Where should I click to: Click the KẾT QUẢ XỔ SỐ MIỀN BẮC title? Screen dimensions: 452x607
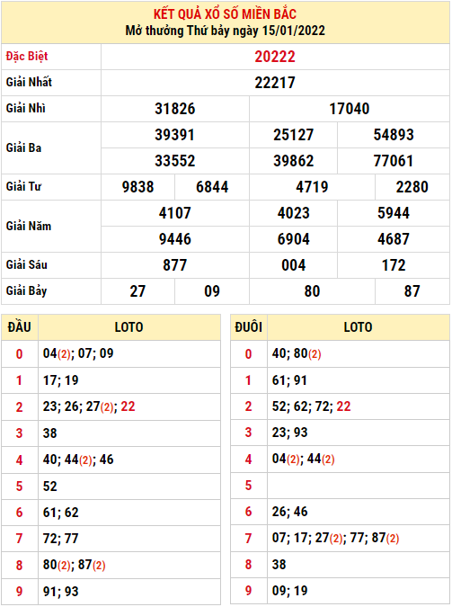(225, 14)
